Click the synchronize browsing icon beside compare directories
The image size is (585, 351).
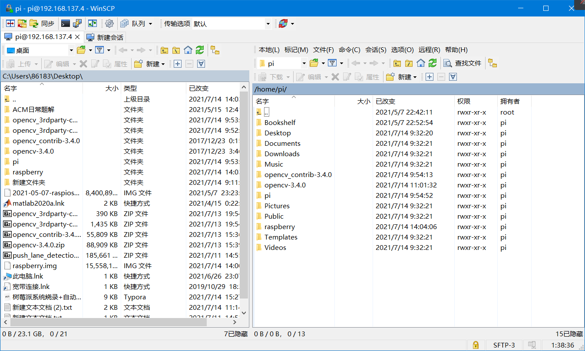(x=22, y=23)
